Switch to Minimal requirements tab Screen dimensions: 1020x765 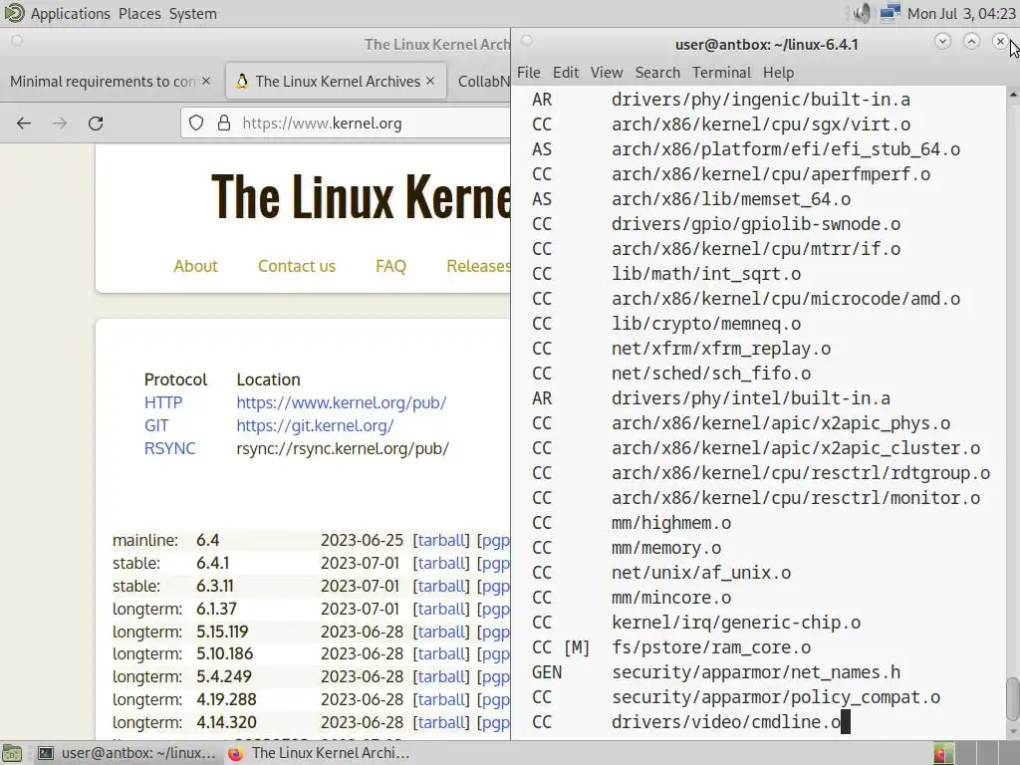tap(103, 82)
